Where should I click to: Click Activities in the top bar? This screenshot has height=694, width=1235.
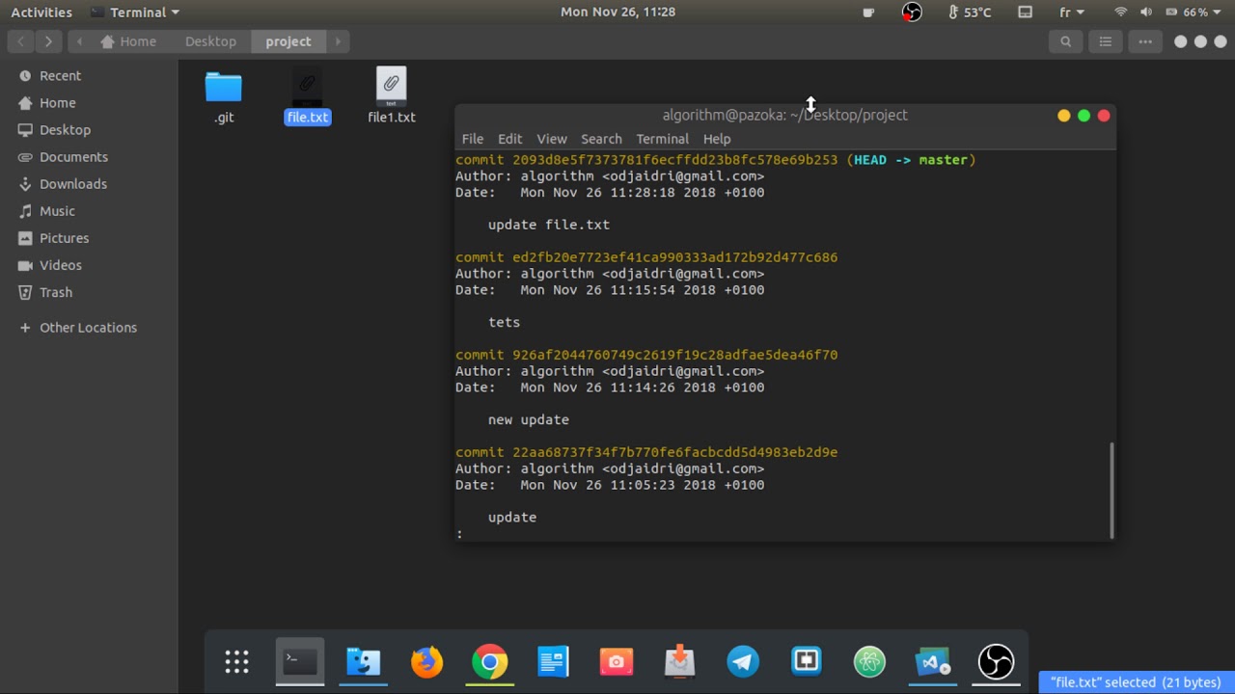tap(41, 13)
